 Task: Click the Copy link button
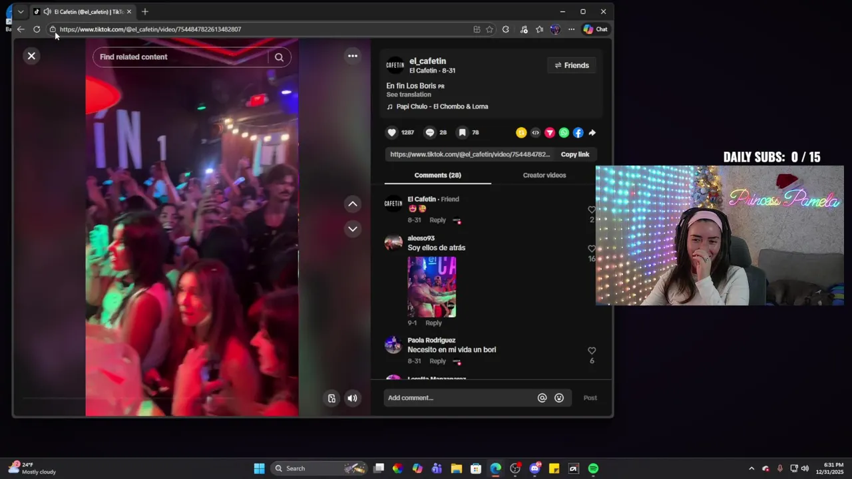[x=575, y=154]
